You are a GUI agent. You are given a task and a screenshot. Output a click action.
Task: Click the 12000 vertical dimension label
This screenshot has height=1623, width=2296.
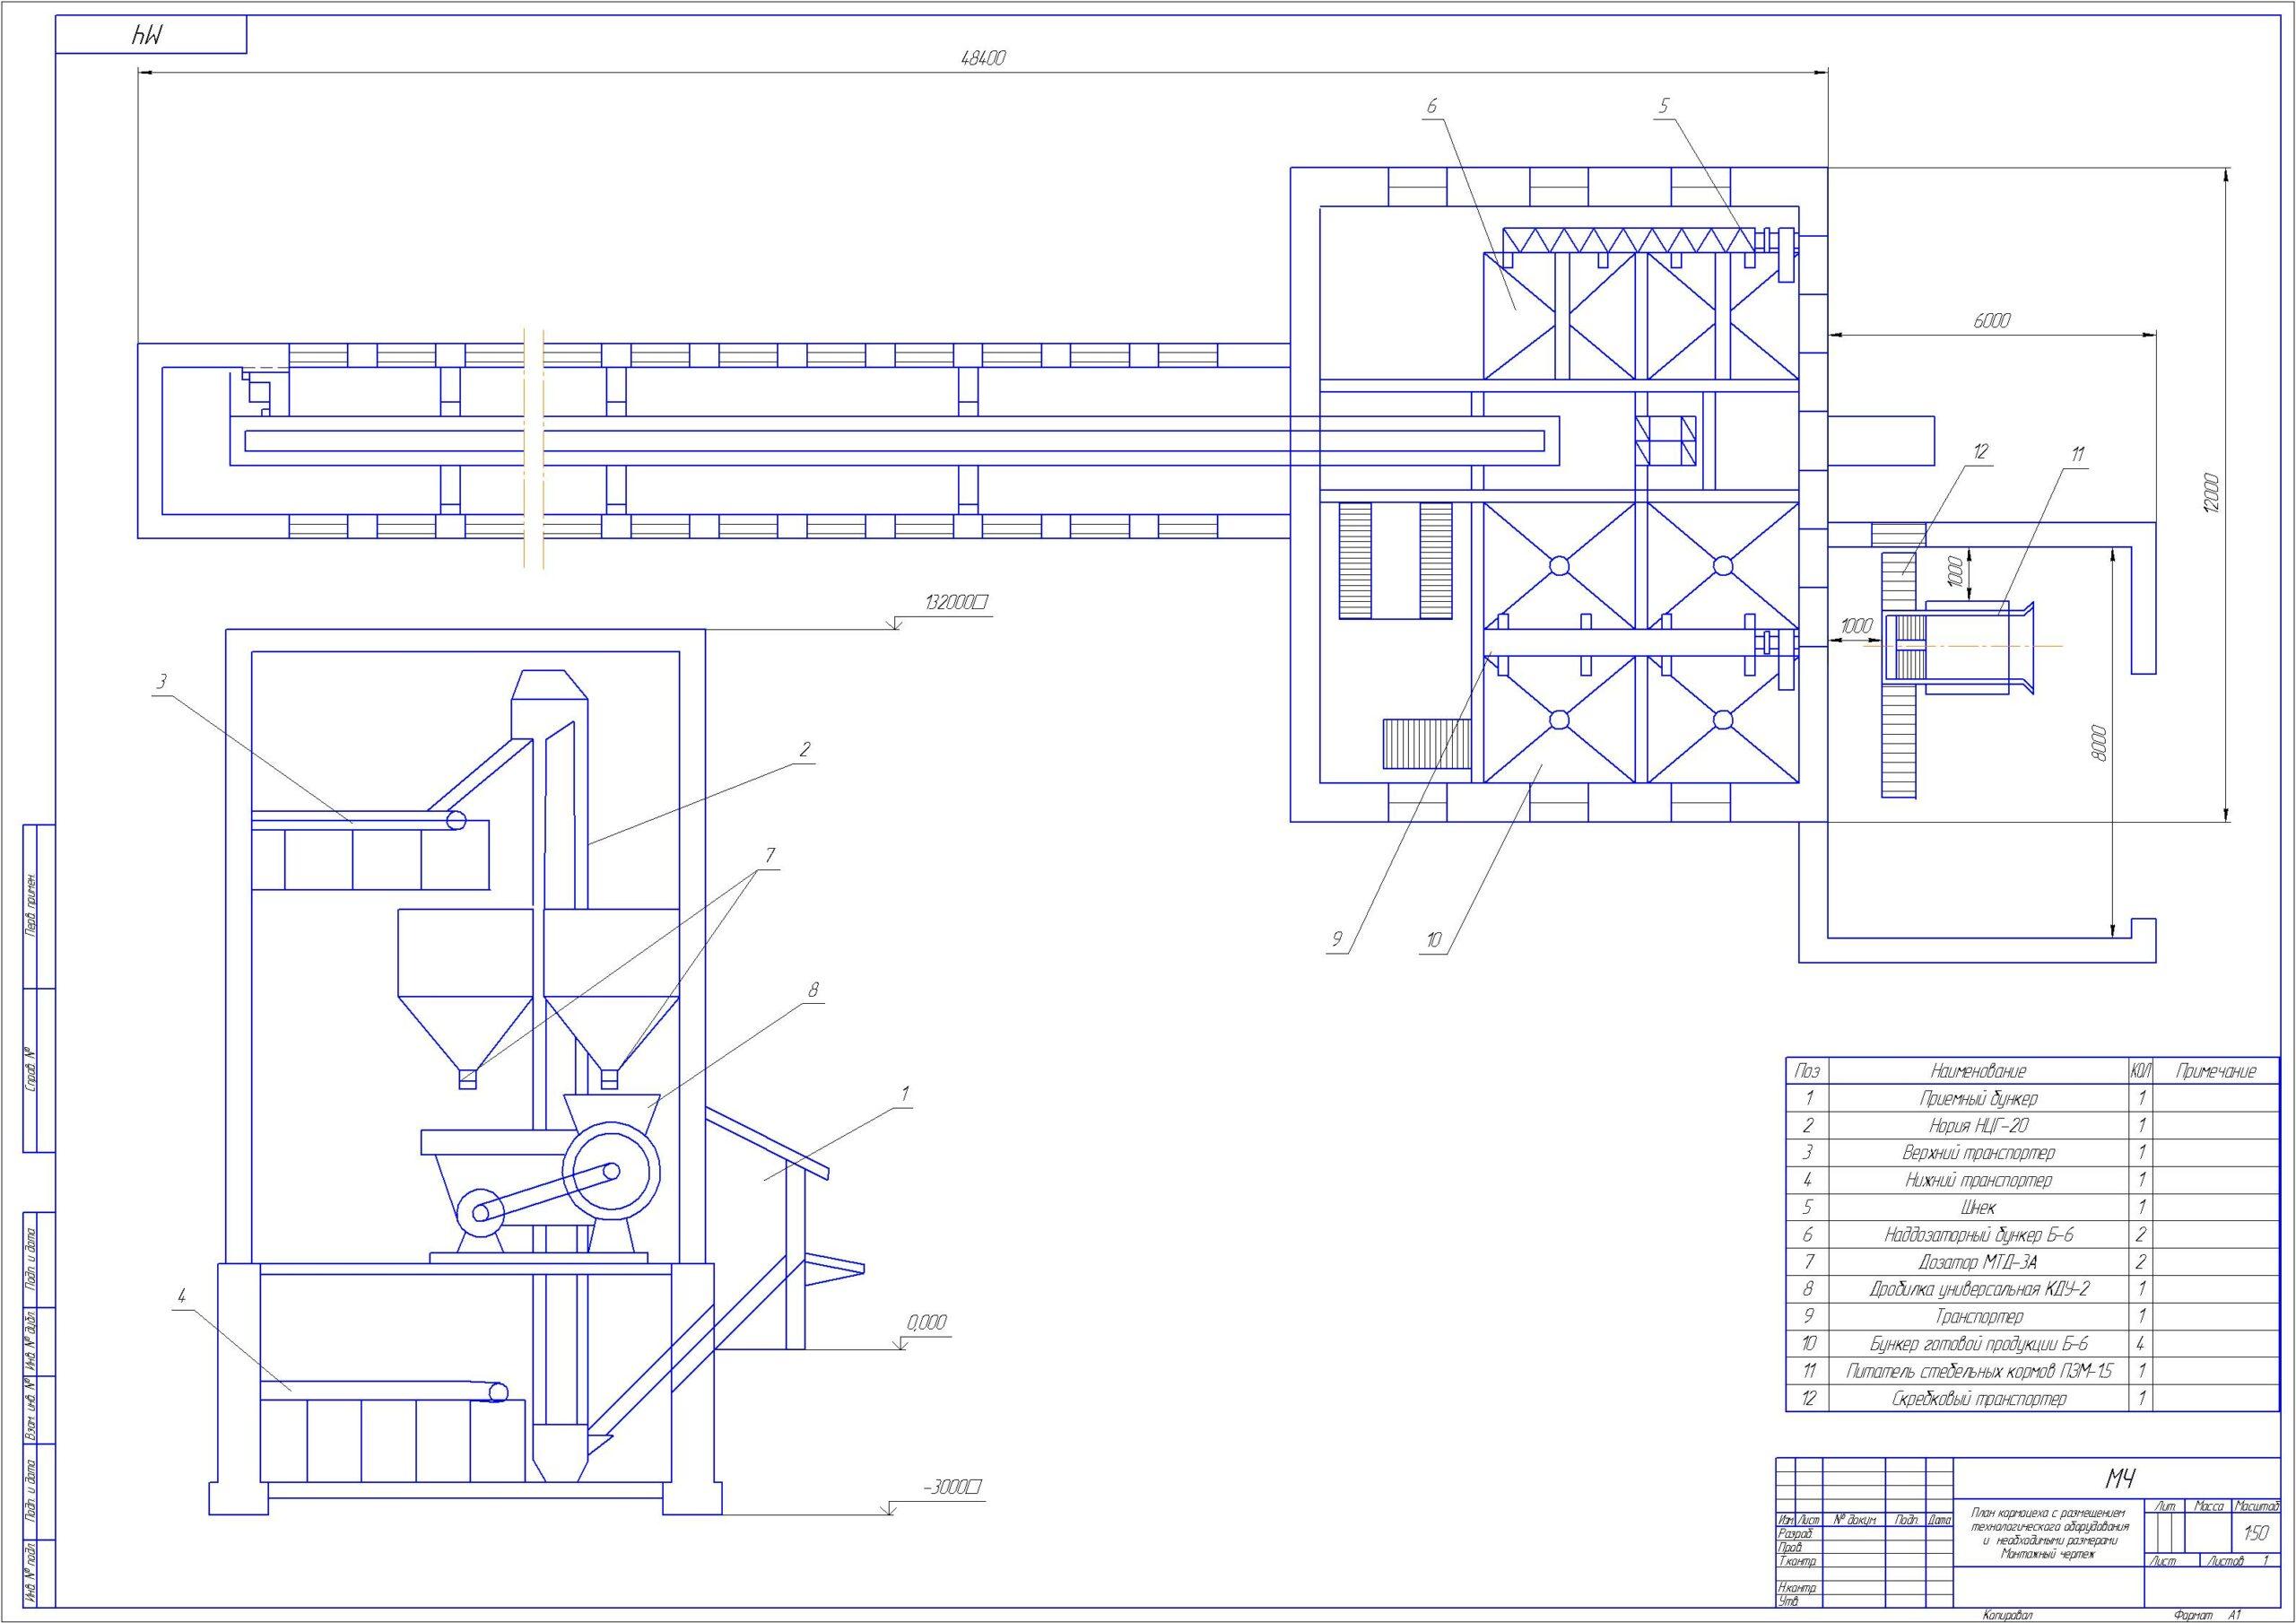tap(2211, 493)
